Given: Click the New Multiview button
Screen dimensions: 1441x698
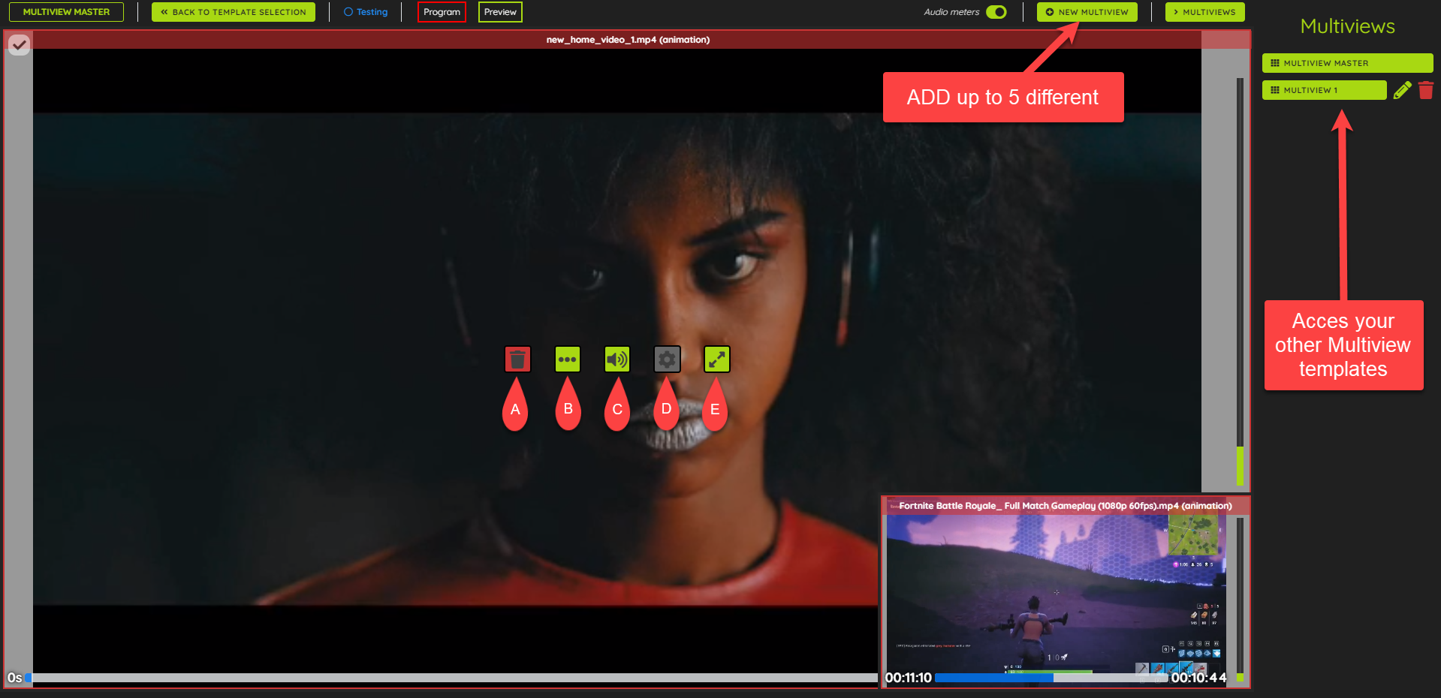Looking at the screenshot, I should [x=1087, y=12].
